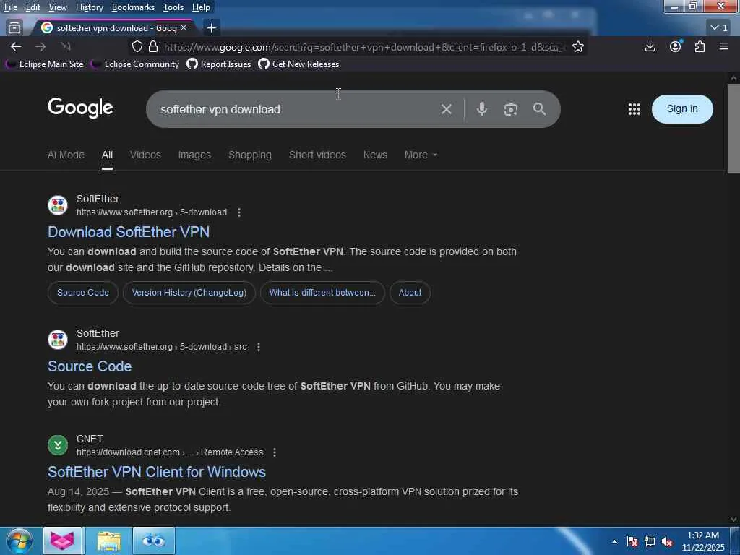Open SoftEther VPN Client for Windows link
This screenshot has width=740, height=555.
(157, 472)
